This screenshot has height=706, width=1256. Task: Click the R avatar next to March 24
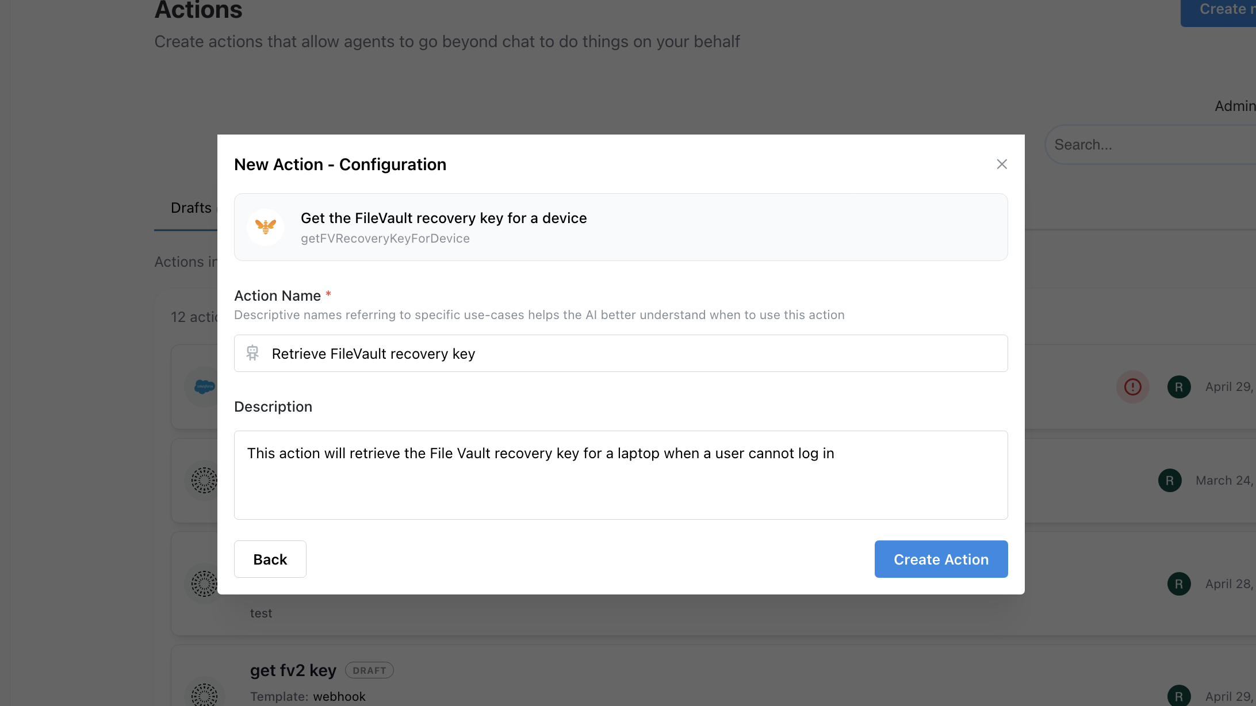point(1170,481)
